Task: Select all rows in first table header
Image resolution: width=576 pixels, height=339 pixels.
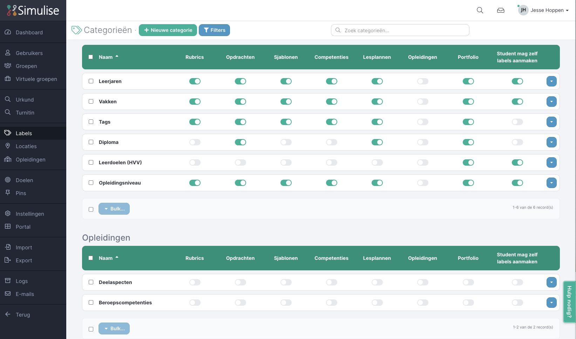Action: 91,57
